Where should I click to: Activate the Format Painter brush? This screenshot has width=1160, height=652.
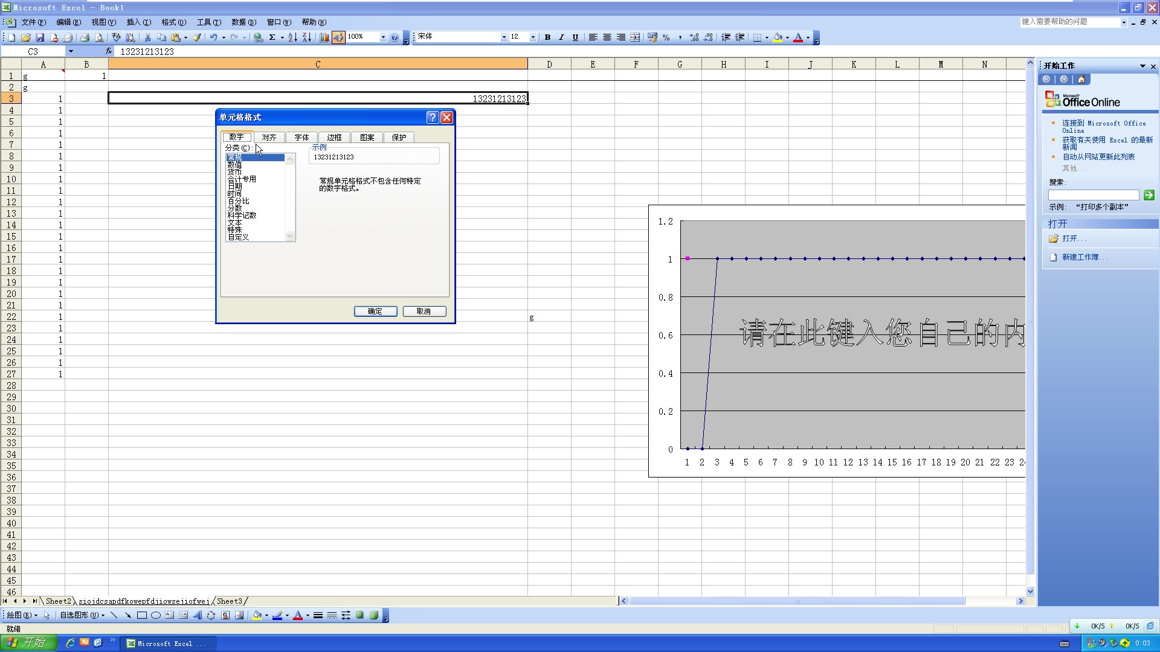tap(197, 37)
